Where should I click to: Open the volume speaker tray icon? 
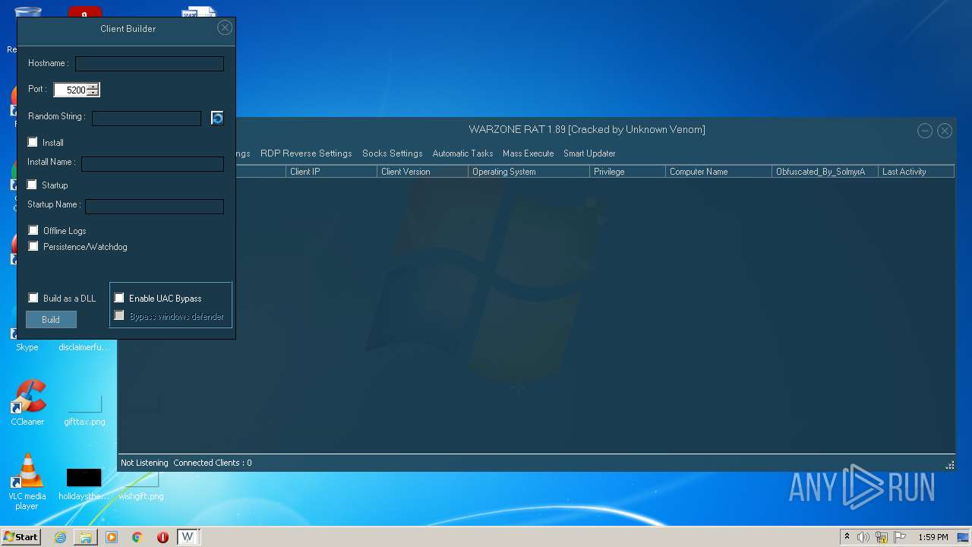click(x=863, y=537)
